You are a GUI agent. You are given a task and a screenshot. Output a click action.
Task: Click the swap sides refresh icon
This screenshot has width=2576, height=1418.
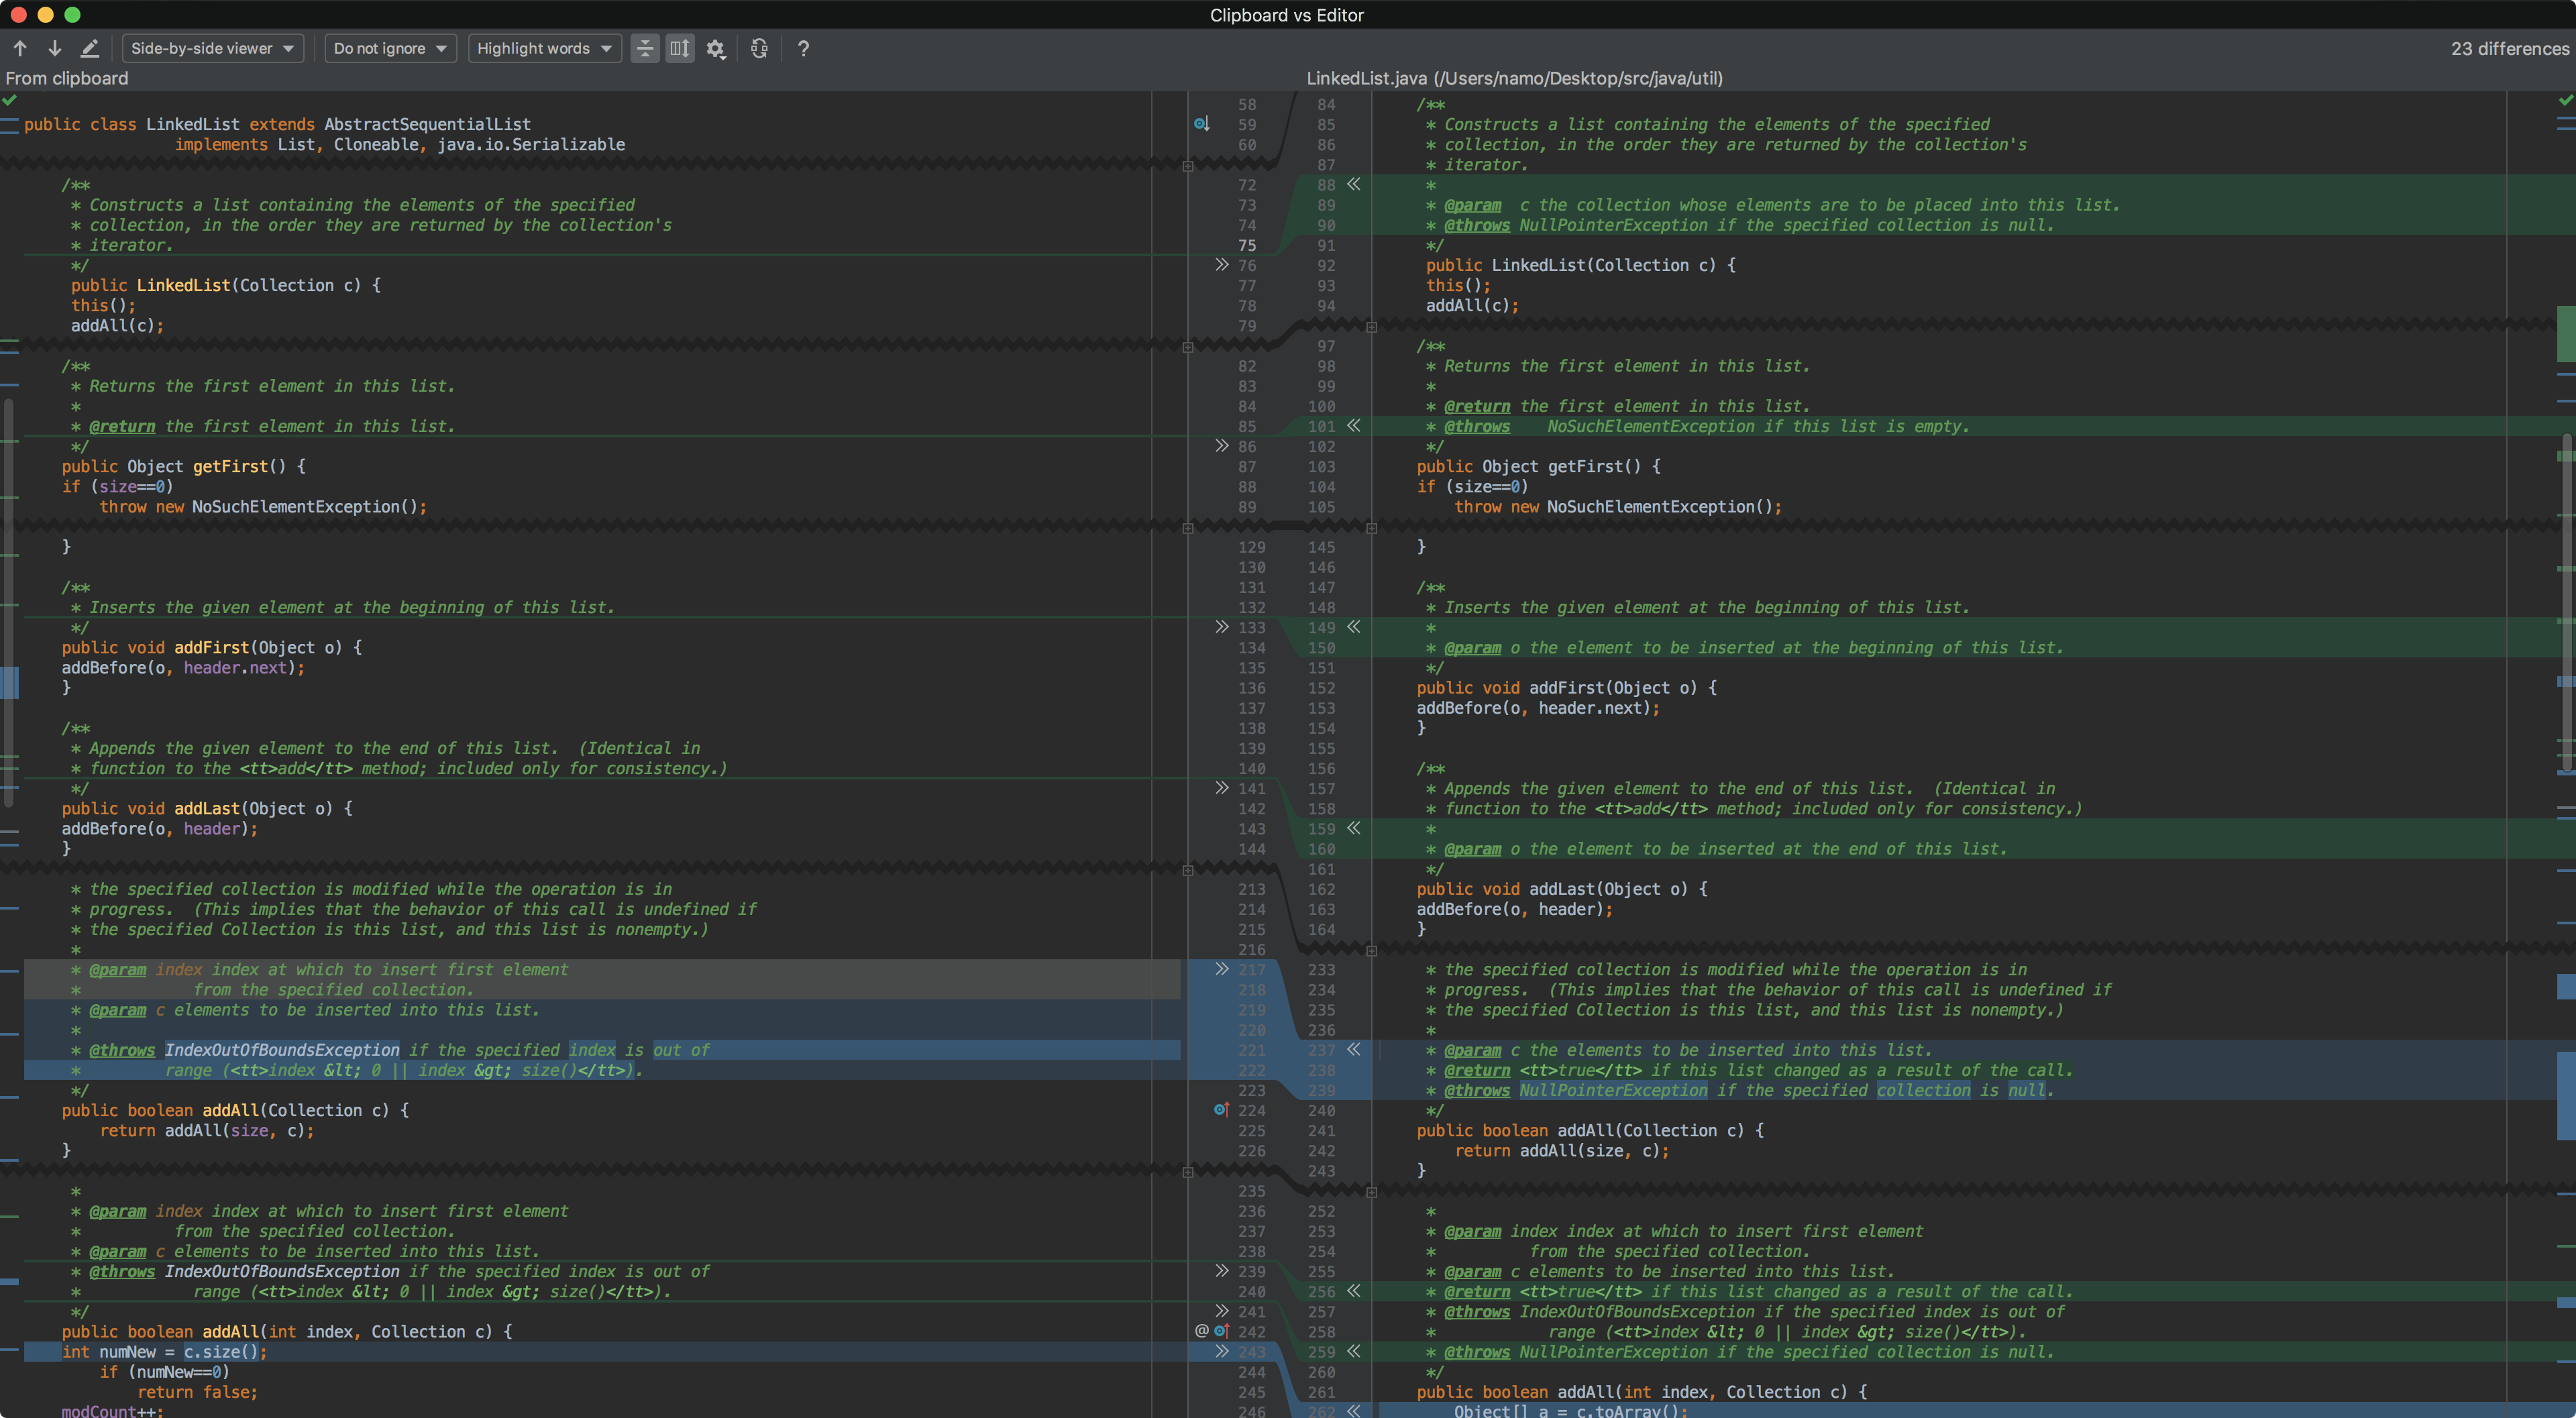click(759, 48)
